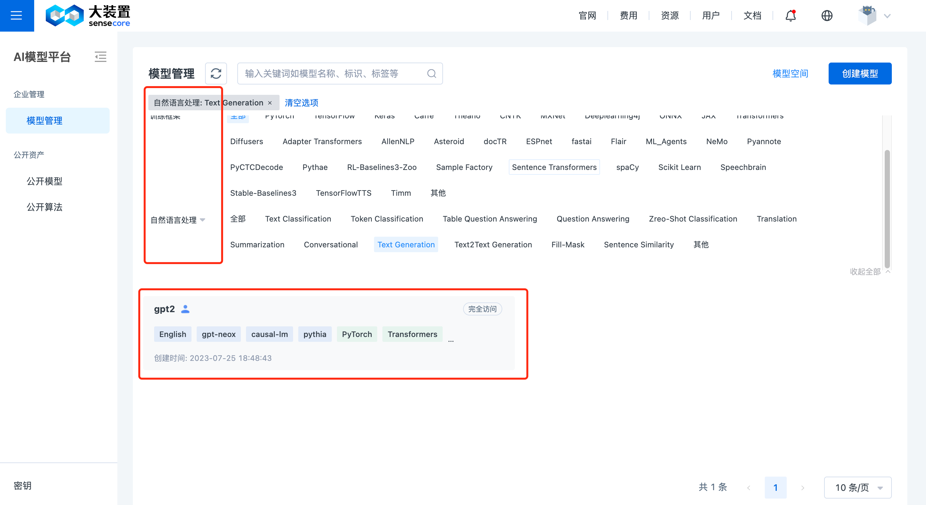Open 公开模型 in the sidebar
The height and width of the screenshot is (505, 926).
44,181
